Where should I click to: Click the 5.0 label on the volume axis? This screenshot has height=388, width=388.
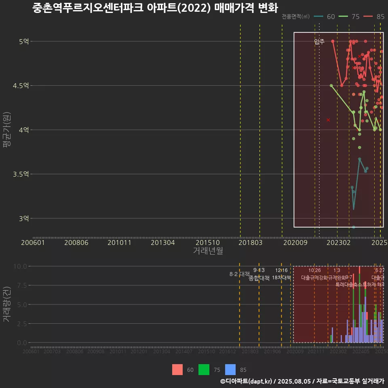[22, 305]
